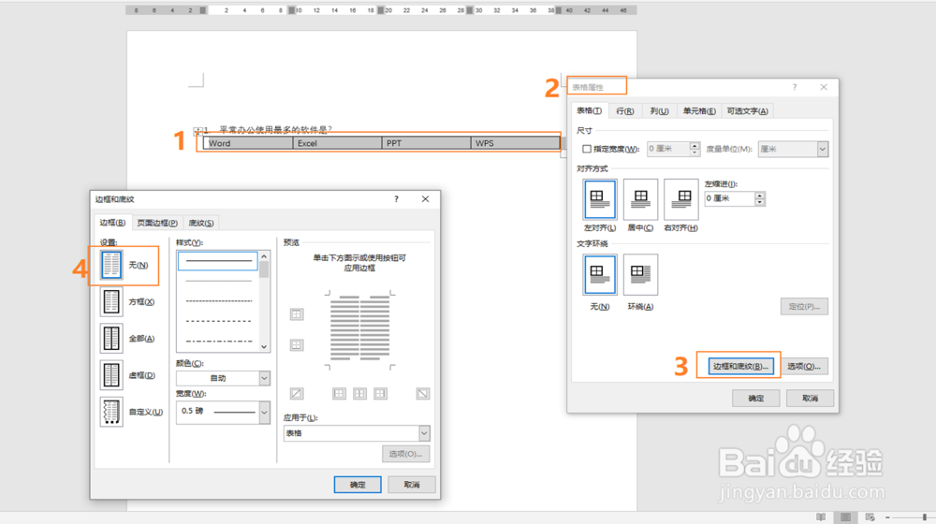This screenshot has width=936, height=524.
Task: Select the Box (方框) border setting icon
Action: tap(111, 302)
